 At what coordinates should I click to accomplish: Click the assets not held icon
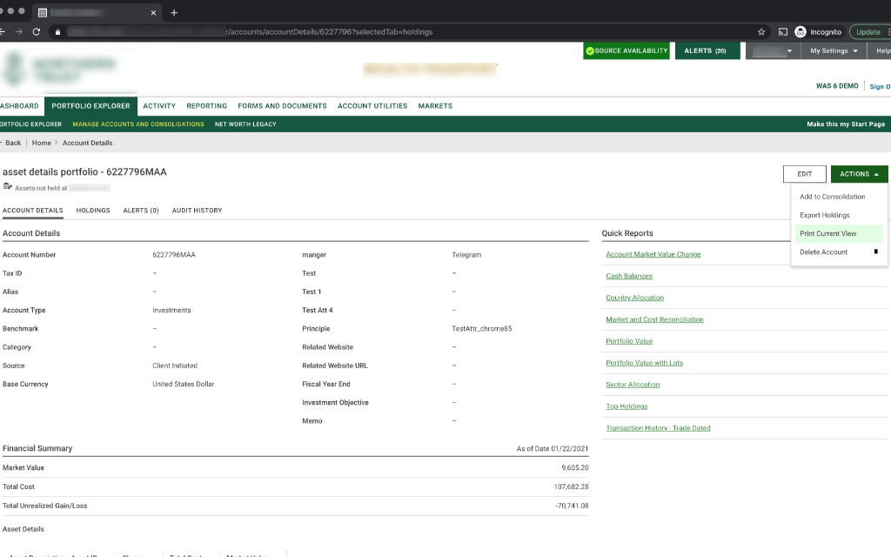(x=8, y=187)
